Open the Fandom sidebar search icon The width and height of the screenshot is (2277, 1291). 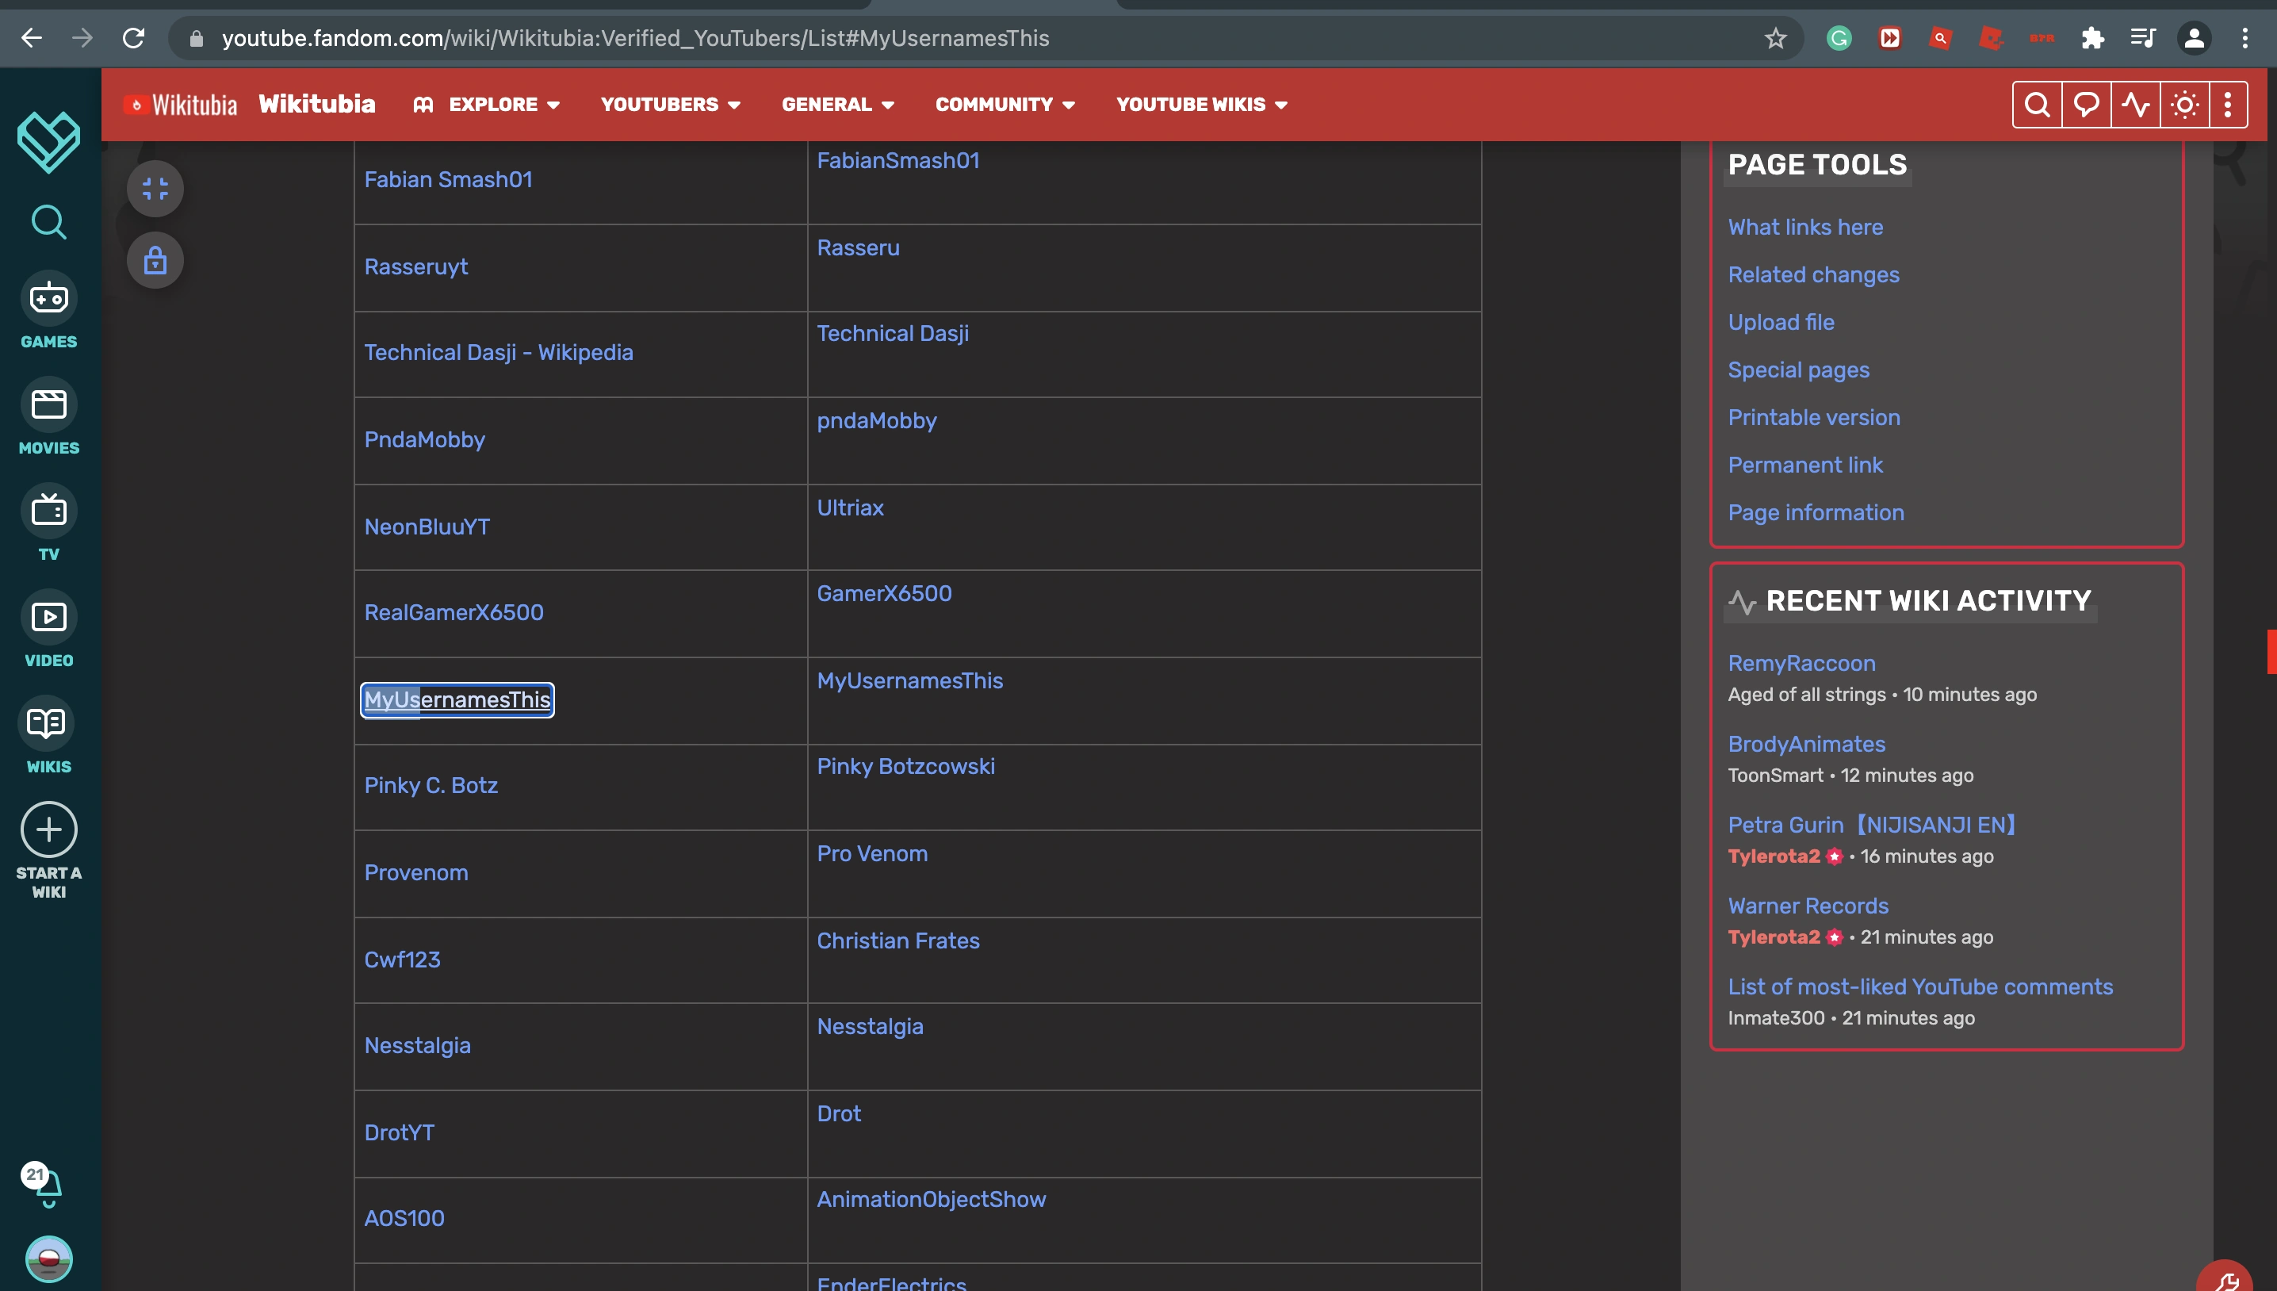[x=48, y=223]
